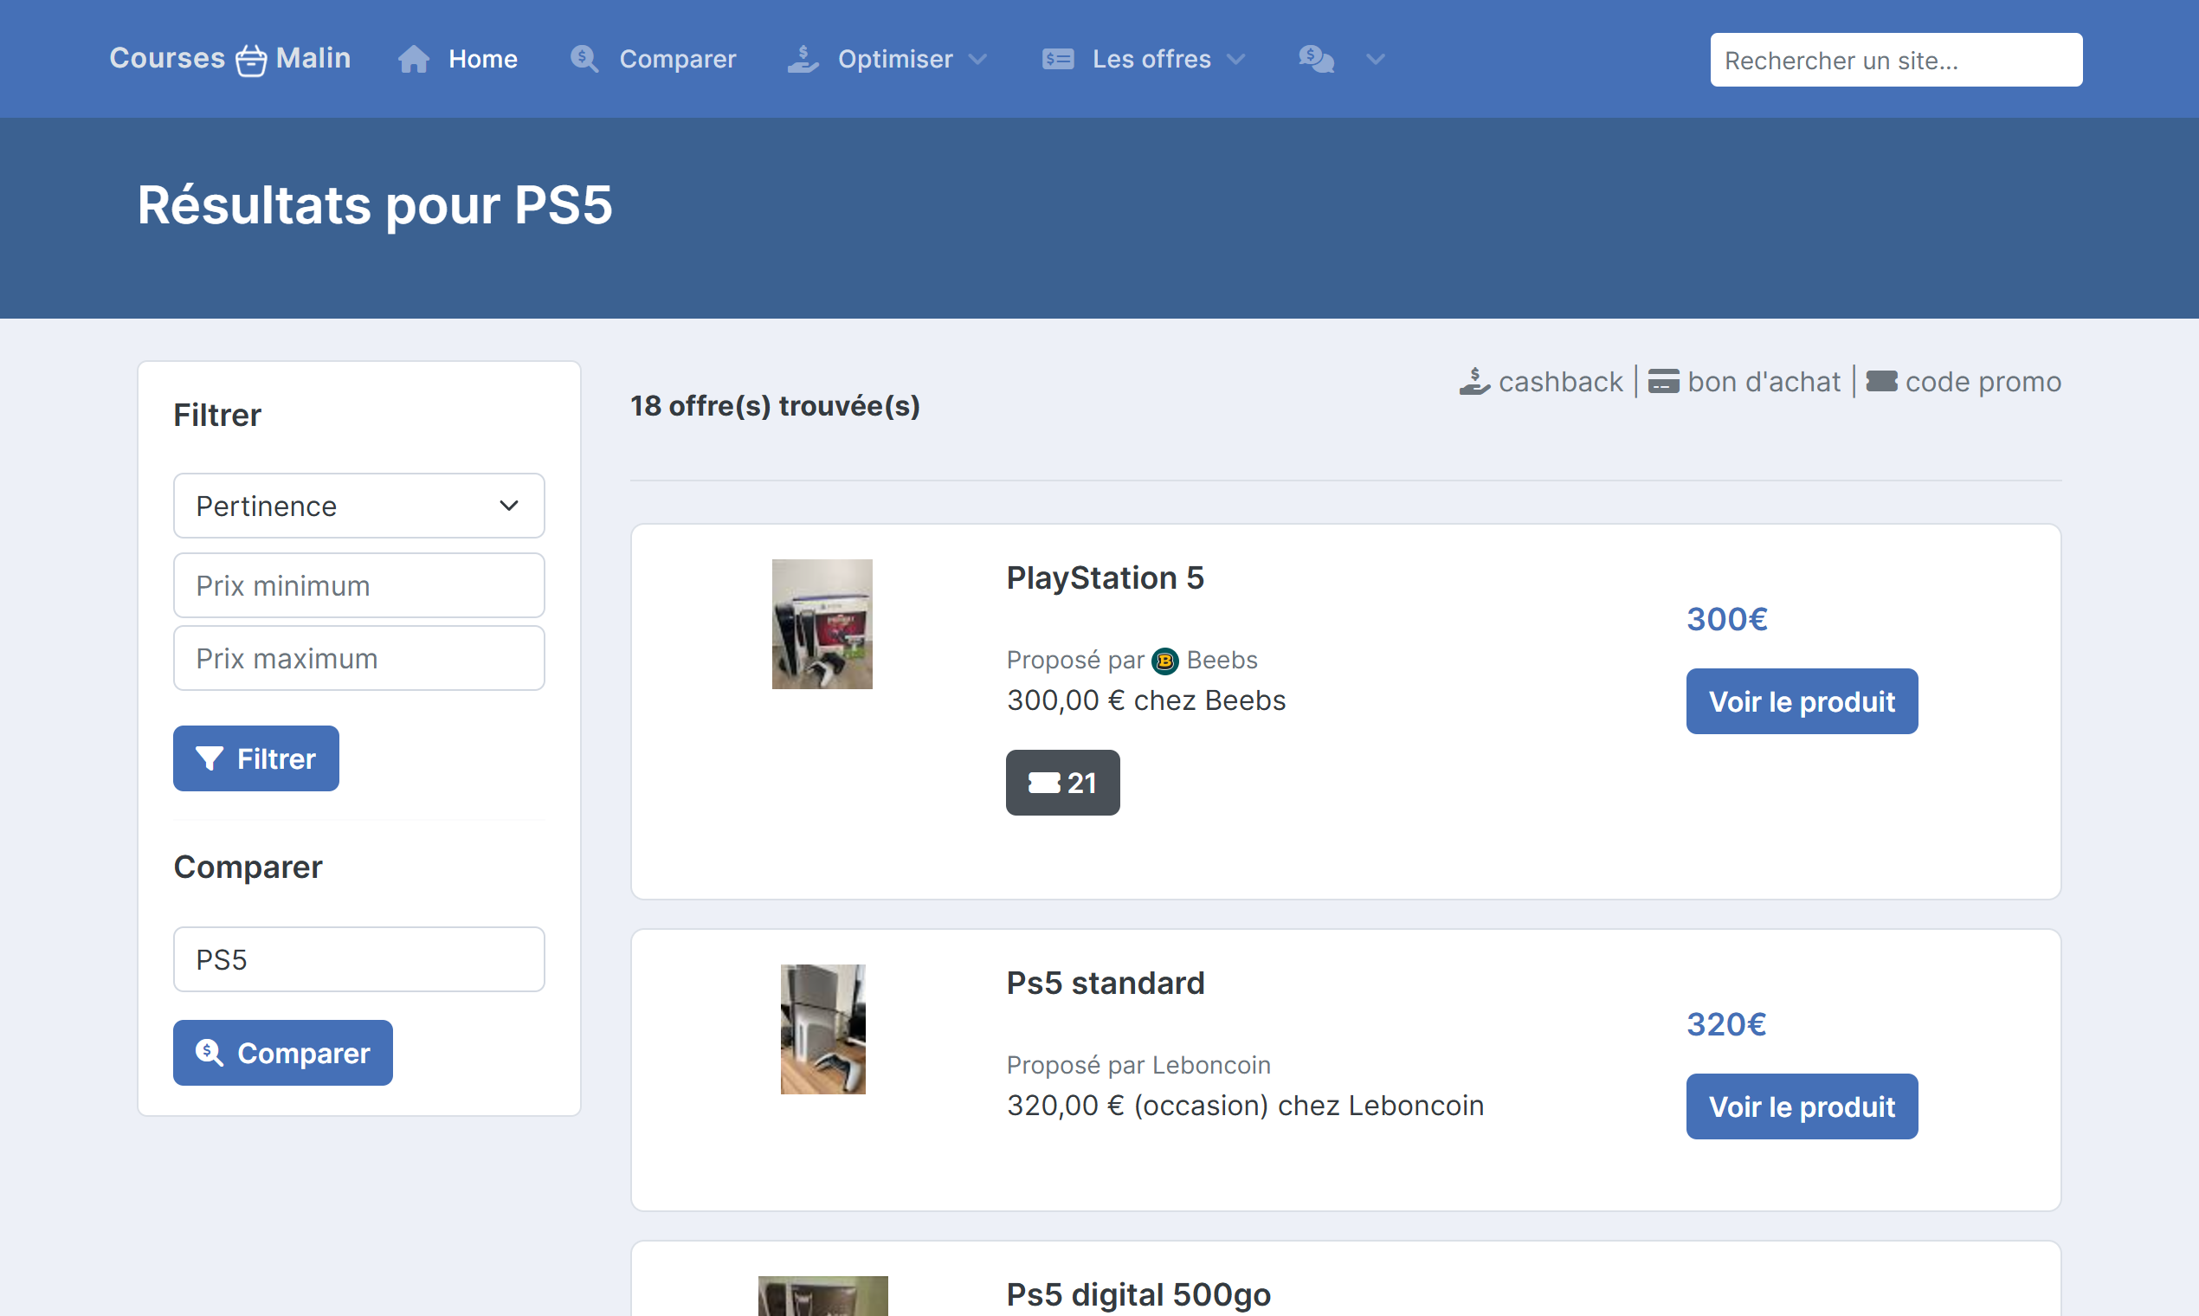Click the Comparer magnifier icon in navbar
This screenshot has width=2199, height=1316.
pyautogui.click(x=584, y=60)
